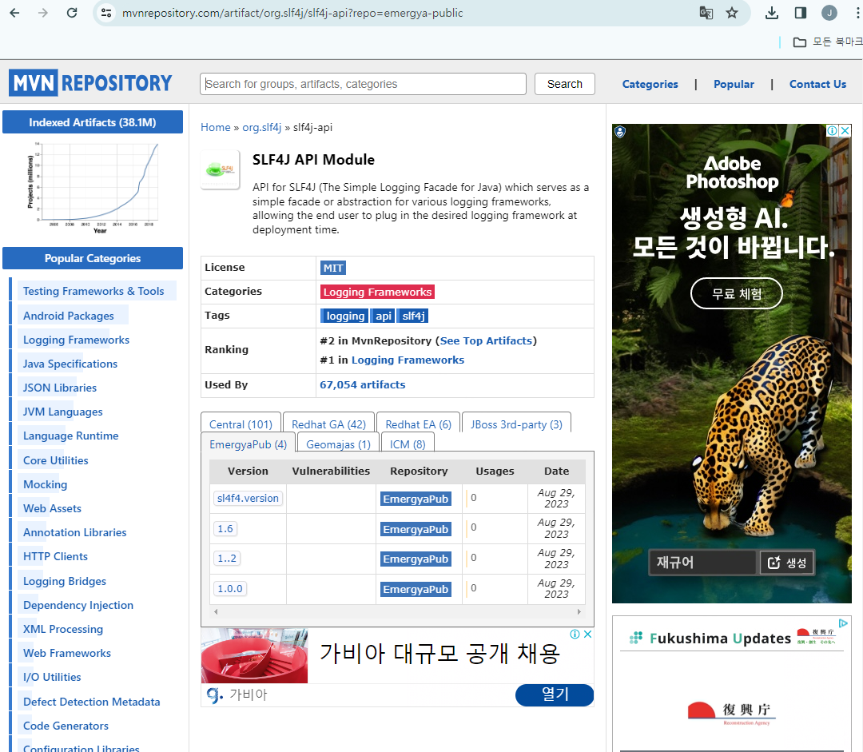The height and width of the screenshot is (752, 863).
Task: Open JSON Libraries category
Action: pos(60,388)
